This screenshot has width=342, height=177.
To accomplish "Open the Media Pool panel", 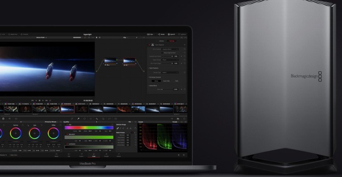I will point(12,34).
